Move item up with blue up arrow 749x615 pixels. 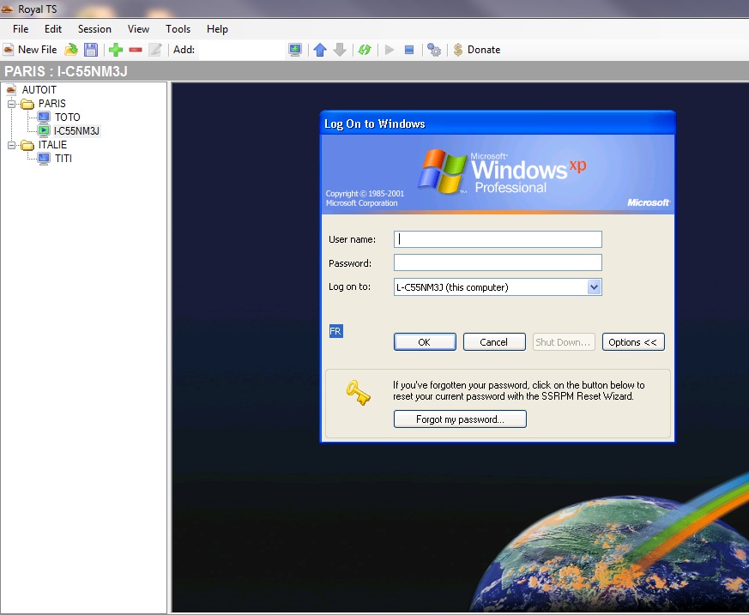[320, 50]
